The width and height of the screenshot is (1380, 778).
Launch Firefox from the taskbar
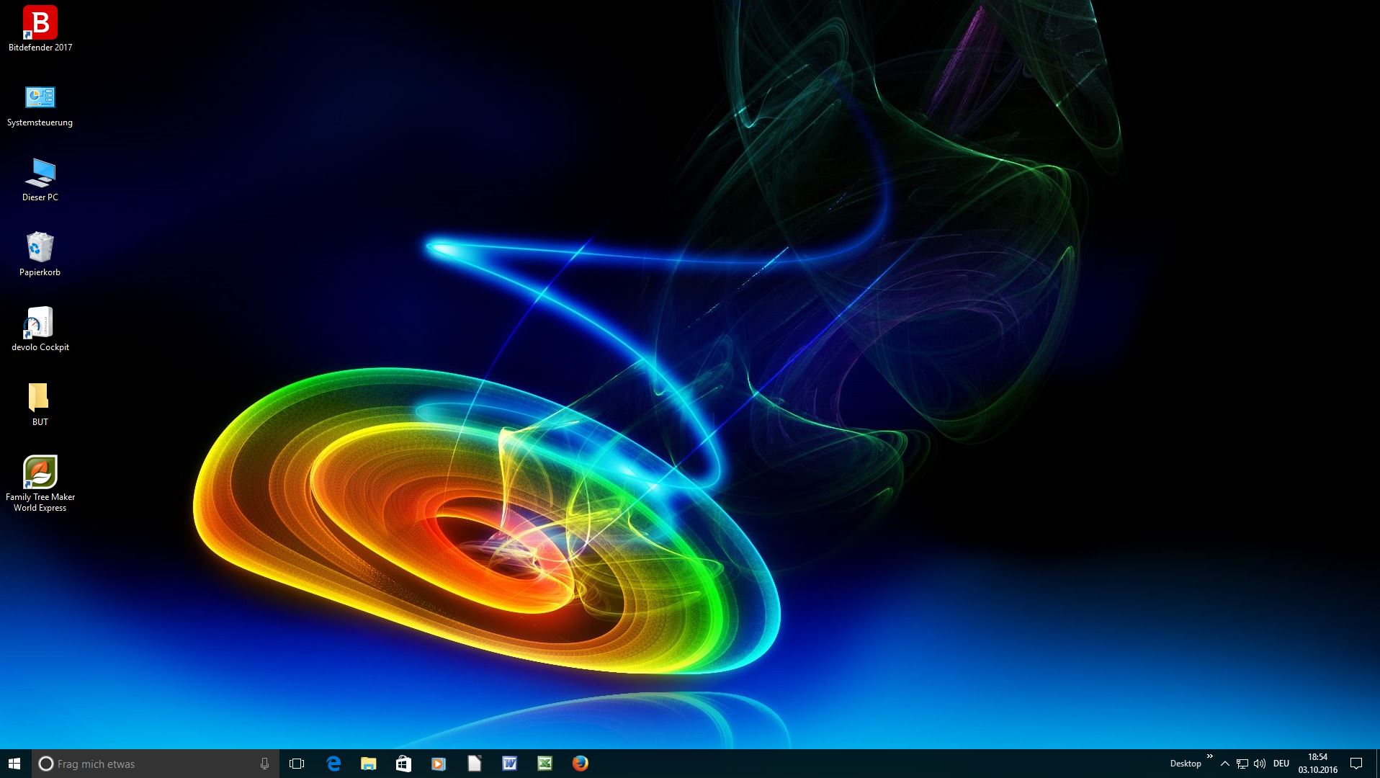coord(581,764)
